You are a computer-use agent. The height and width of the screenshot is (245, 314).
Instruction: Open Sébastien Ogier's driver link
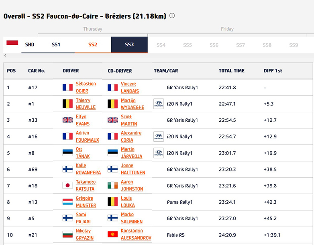[86, 88]
